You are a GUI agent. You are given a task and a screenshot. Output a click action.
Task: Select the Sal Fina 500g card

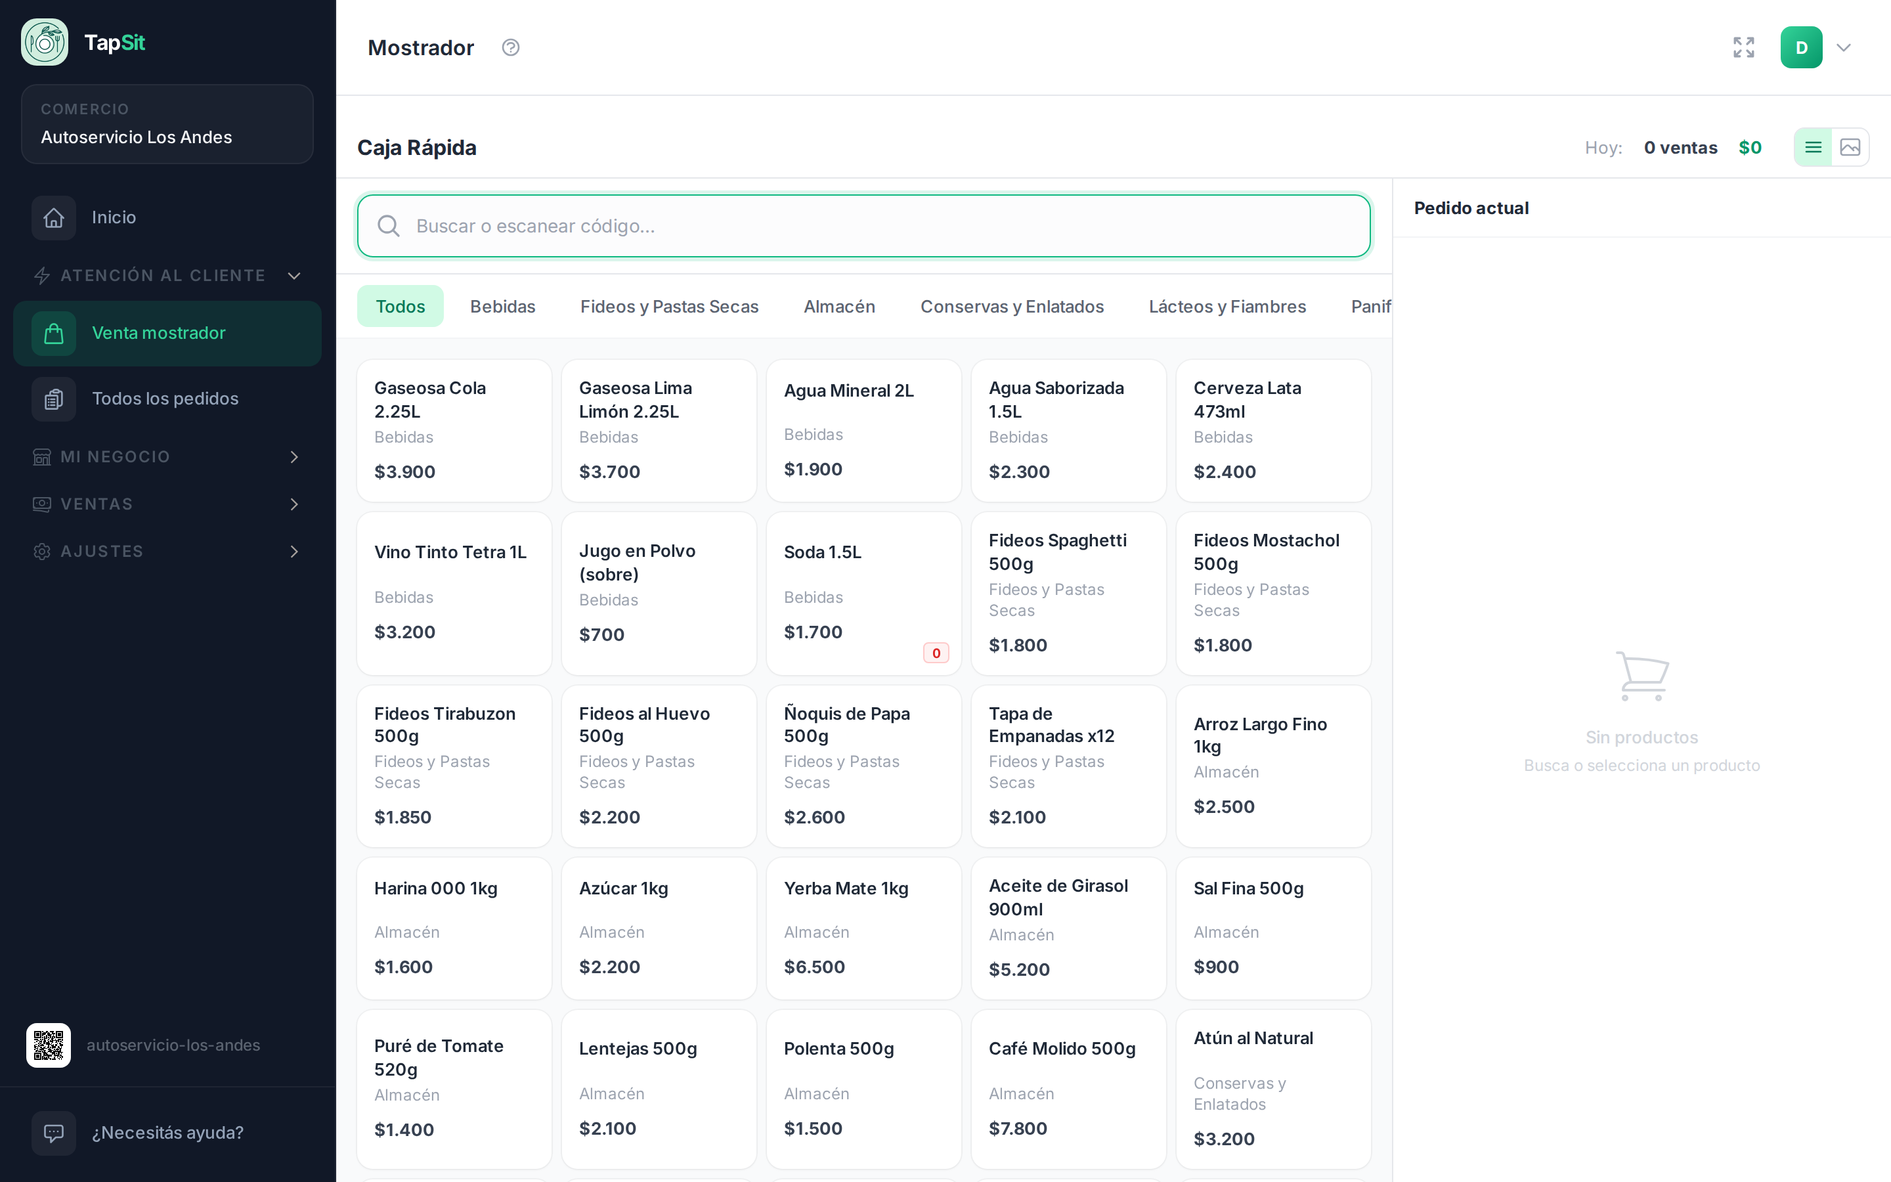(x=1273, y=929)
